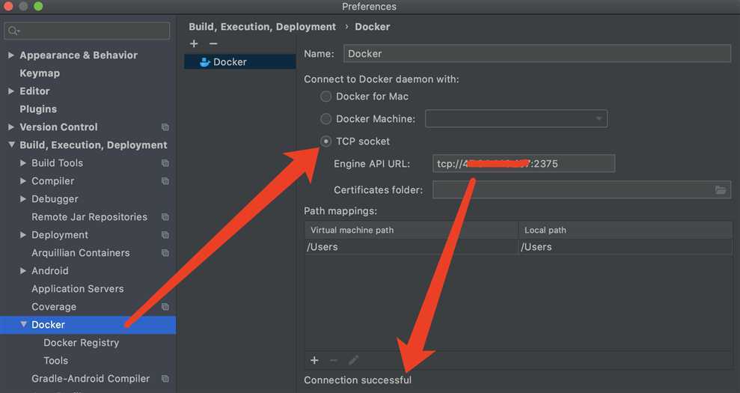Expand Deployment node arrow

(23, 235)
